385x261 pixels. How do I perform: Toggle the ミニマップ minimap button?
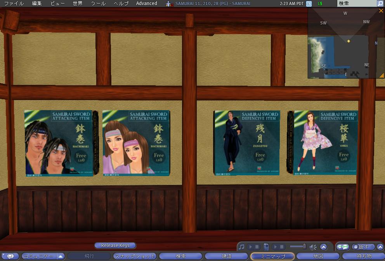[272, 256]
